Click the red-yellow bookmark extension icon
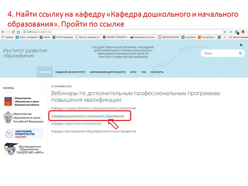This screenshot has width=248, height=186. (242, 32)
